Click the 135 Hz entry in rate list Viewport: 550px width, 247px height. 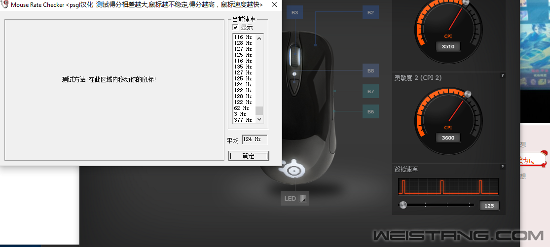(x=243, y=67)
